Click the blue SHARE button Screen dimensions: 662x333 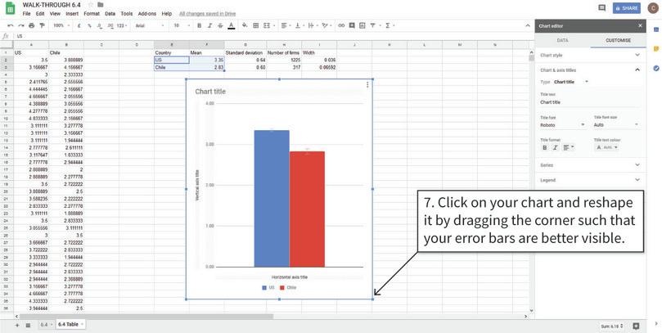tap(627, 8)
